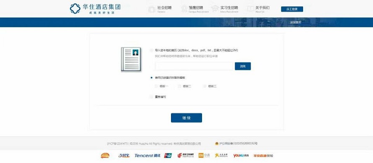This screenshot has height=163, width=373.
Task: Click the Huazhu Hotel Group logo
Action: pos(95,8)
